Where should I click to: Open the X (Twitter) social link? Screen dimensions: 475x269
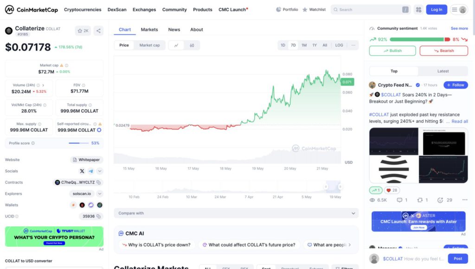(82, 171)
